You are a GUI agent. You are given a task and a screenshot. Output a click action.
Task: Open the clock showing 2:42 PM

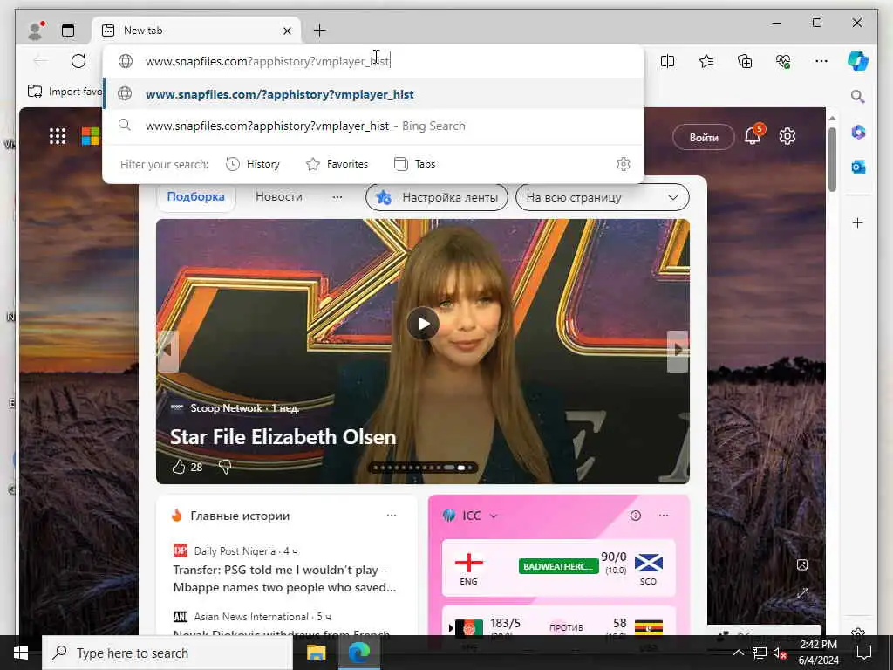point(818,653)
